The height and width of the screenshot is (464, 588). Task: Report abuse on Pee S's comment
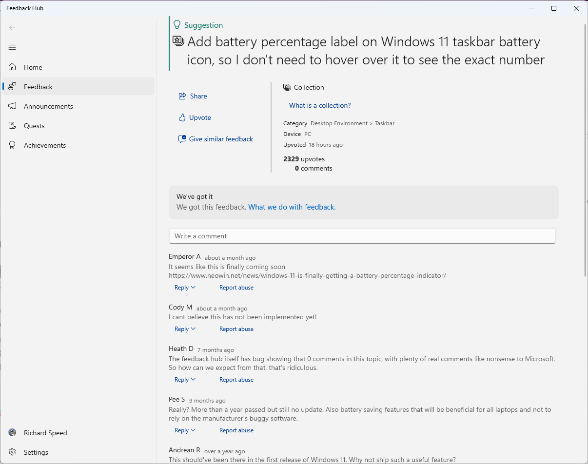[x=236, y=430]
